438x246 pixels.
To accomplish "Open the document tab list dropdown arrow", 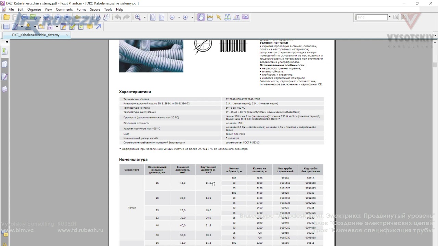I will click(x=435, y=35).
